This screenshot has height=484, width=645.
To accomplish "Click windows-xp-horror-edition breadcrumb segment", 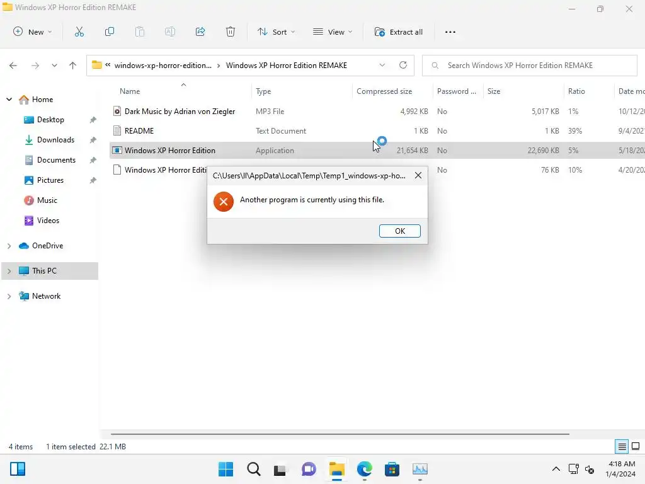I will [163, 66].
